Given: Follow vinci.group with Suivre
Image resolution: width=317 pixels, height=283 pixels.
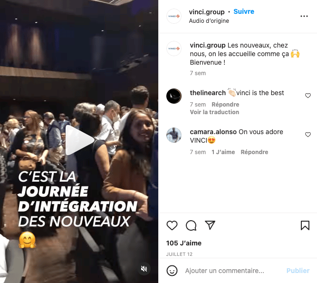Looking at the screenshot, I should pos(244,11).
